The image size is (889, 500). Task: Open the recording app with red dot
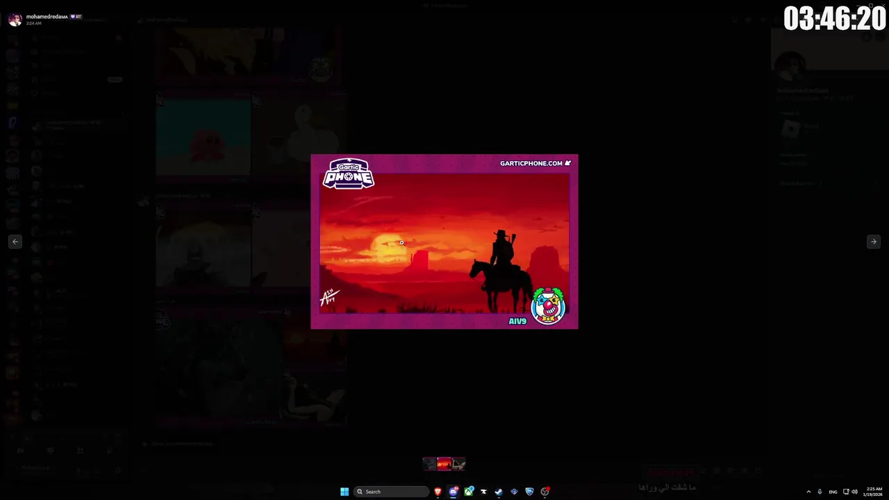(545, 492)
